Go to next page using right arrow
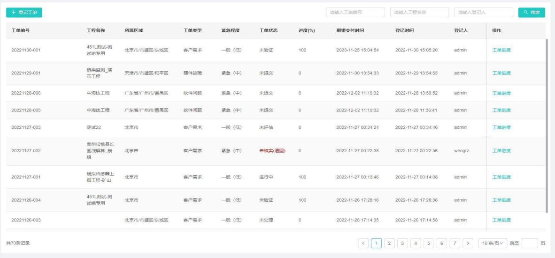 pyautogui.click(x=468, y=243)
